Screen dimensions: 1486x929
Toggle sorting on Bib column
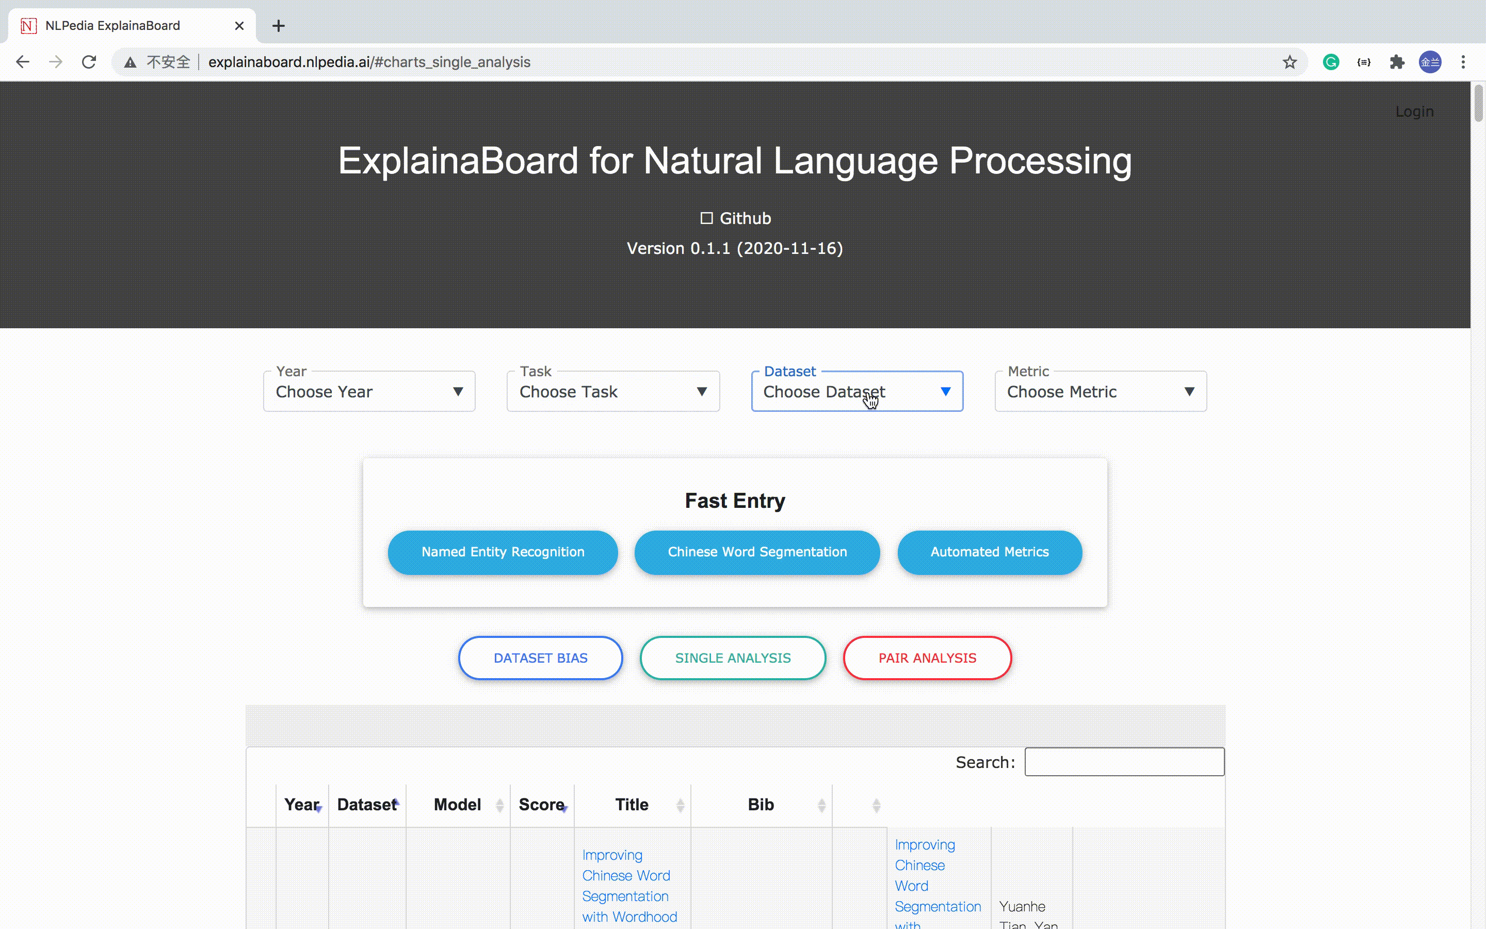pos(761,805)
